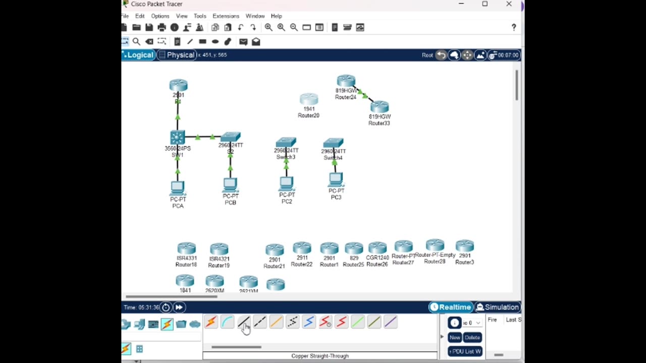Click the Redo arrow icon
The width and height of the screenshot is (646, 363).
[x=253, y=27]
